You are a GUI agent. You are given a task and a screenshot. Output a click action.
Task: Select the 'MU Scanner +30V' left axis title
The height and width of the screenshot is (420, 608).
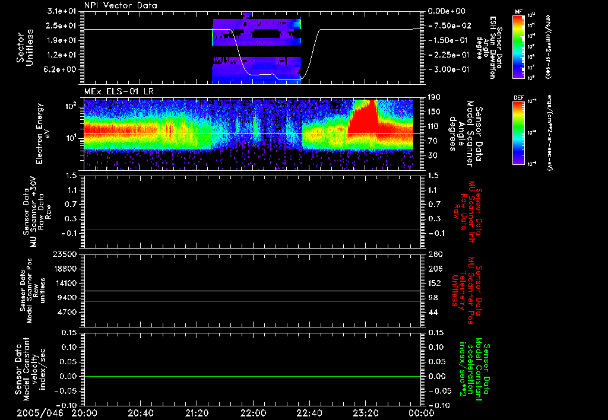(x=37, y=212)
